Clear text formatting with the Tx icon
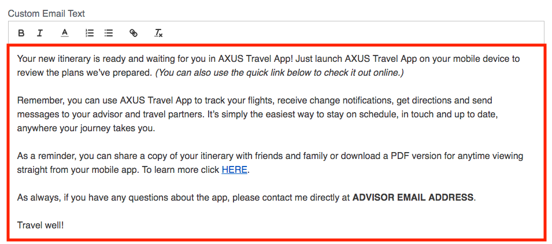 point(158,33)
